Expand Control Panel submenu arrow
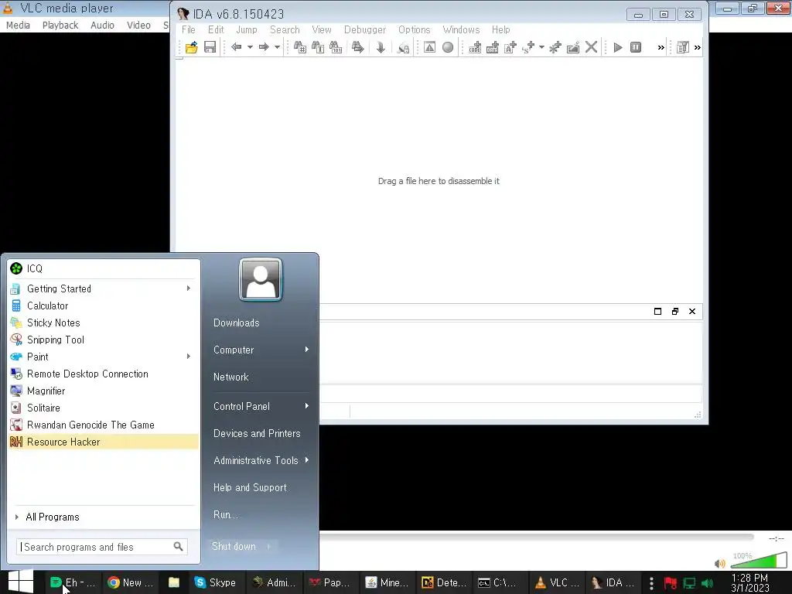792x594 pixels. click(306, 406)
